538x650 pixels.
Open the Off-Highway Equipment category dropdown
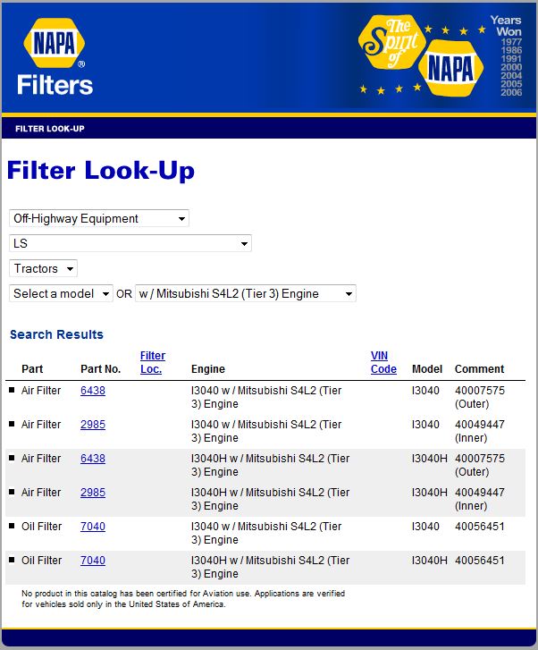(x=99, y=218)
